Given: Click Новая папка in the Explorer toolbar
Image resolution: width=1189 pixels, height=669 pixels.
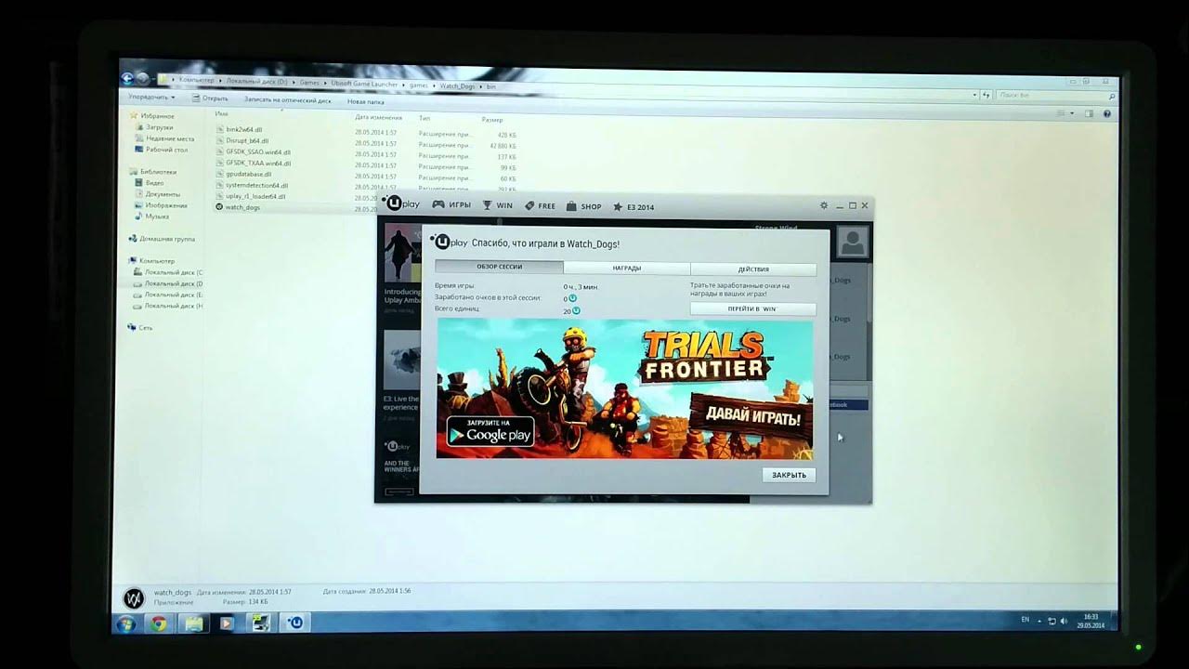Looking at the screenshot, I should pyautogui.click(x=366, y=101).
